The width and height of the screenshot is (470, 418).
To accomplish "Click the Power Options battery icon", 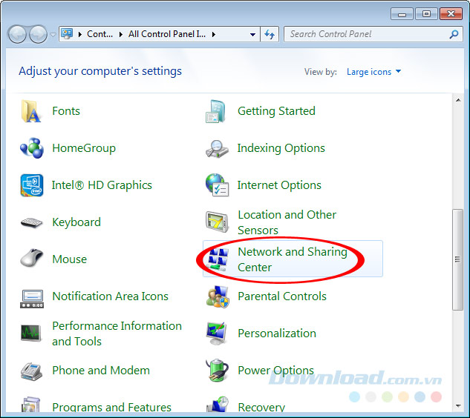I will coord(217,371).
